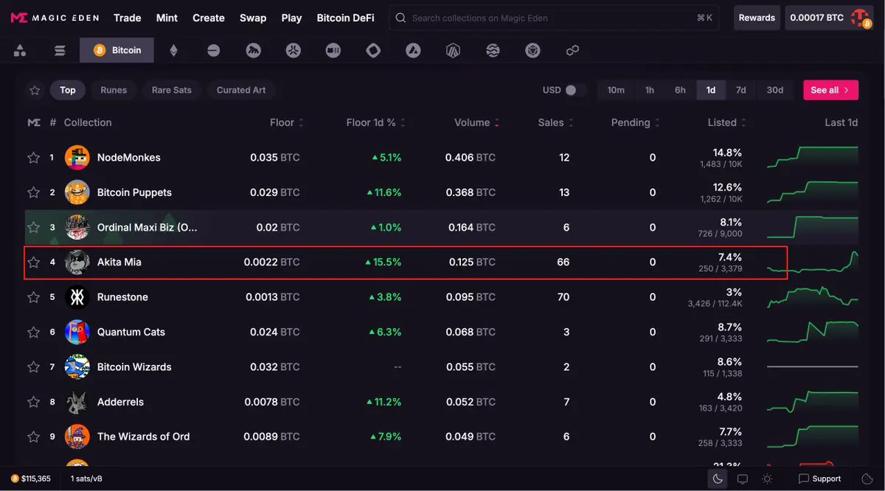
Task: Click the Bitcoin Wizards collection avatar
Action: (77, 366)
